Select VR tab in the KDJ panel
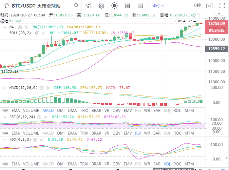Viewport: 229px width, 170px height. (107, 164)
